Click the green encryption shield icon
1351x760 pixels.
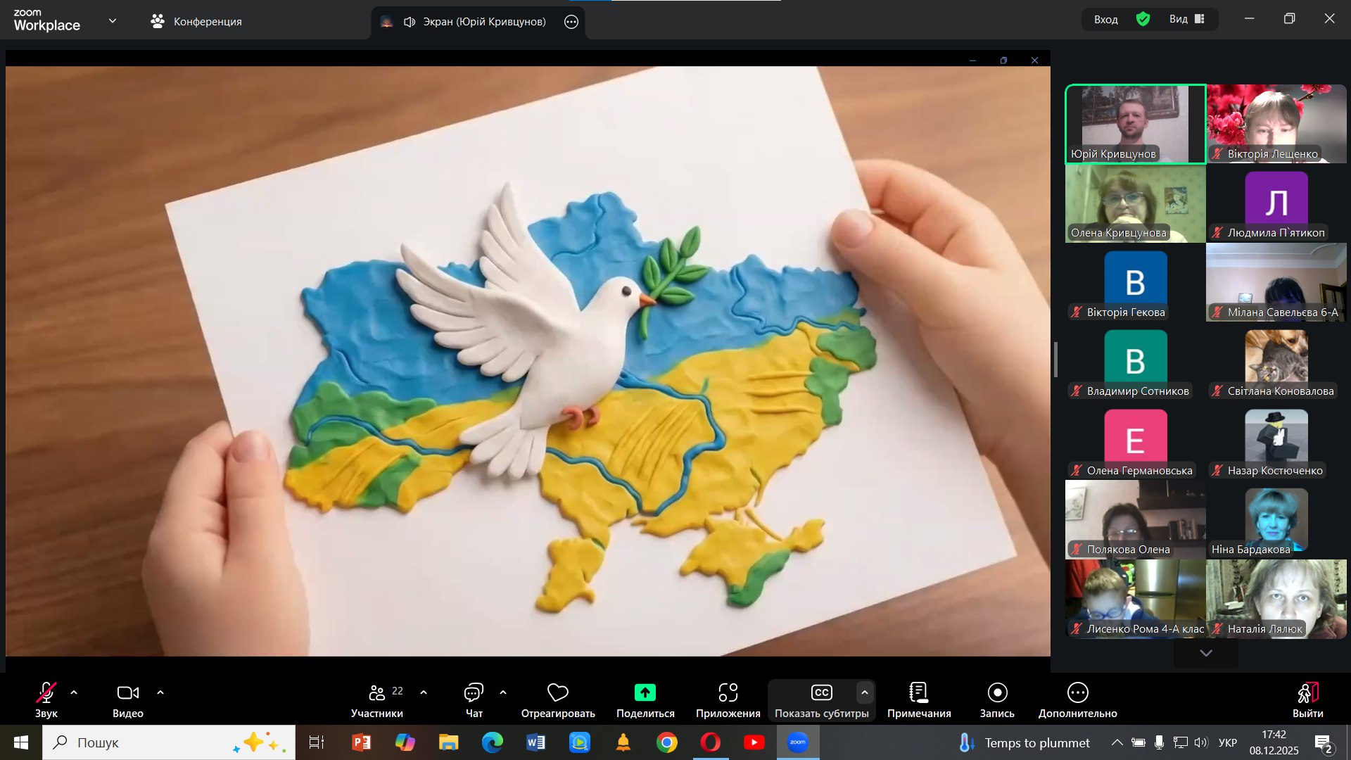coord(1143,20)
